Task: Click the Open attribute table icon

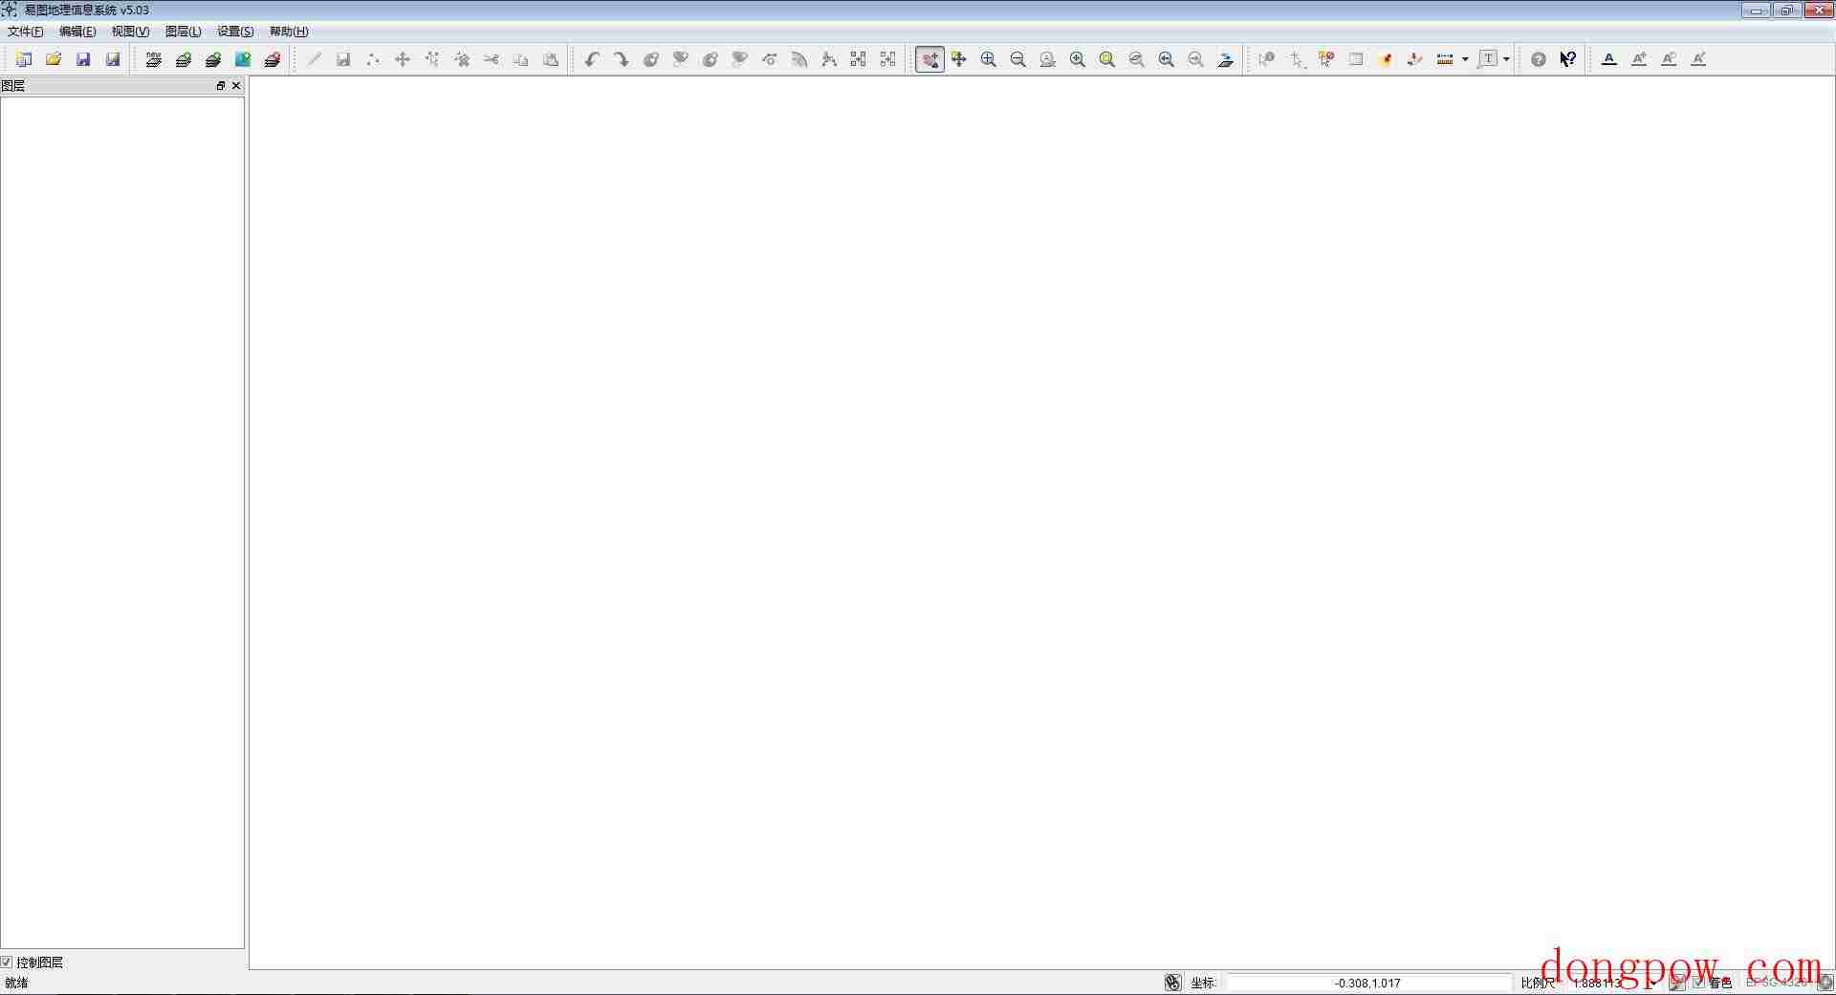Action: click(x=1356, y=59)
